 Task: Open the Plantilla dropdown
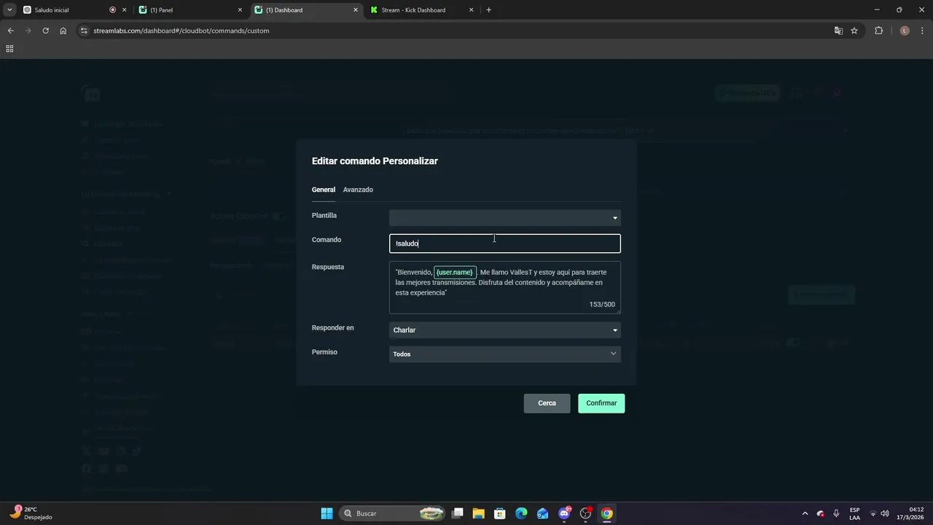(505, 217)
